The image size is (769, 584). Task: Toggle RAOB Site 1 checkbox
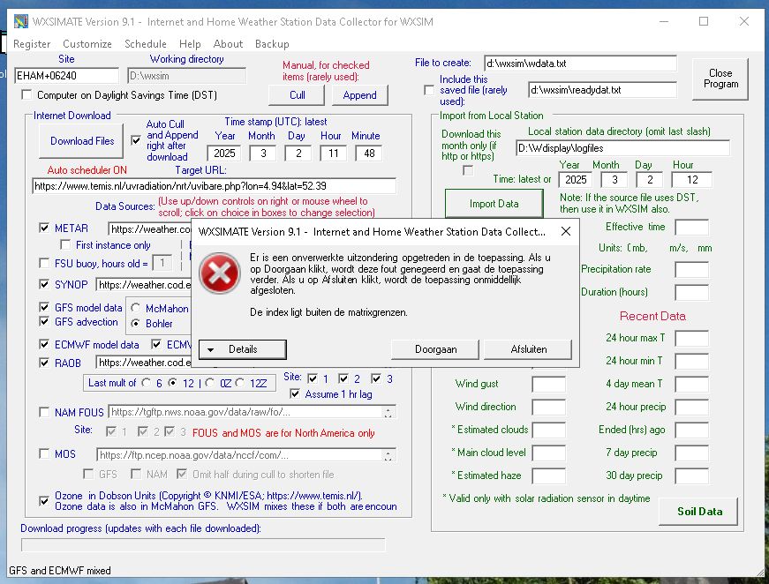coord(313,378)
